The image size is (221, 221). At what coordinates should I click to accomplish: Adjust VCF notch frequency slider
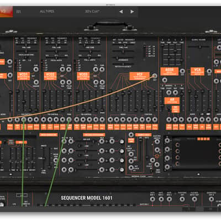pyautogui.click(x=123, y=64)
